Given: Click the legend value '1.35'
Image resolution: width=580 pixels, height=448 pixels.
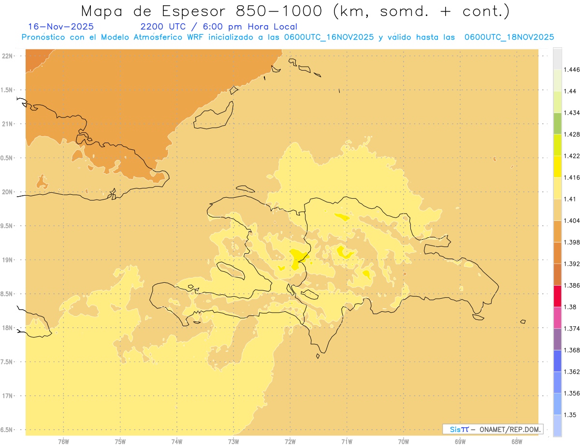Looking at the screenshot, I should click(570, 415).
